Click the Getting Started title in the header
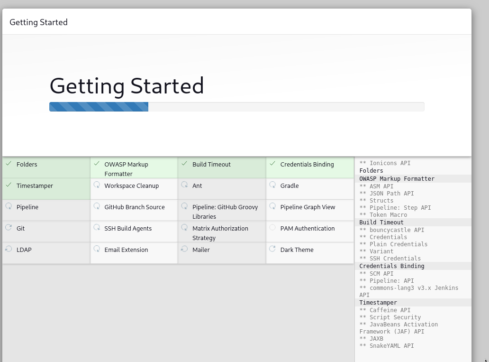Image resolution: width=489 pixels, height=362 pixels. [x=38, y=22]
